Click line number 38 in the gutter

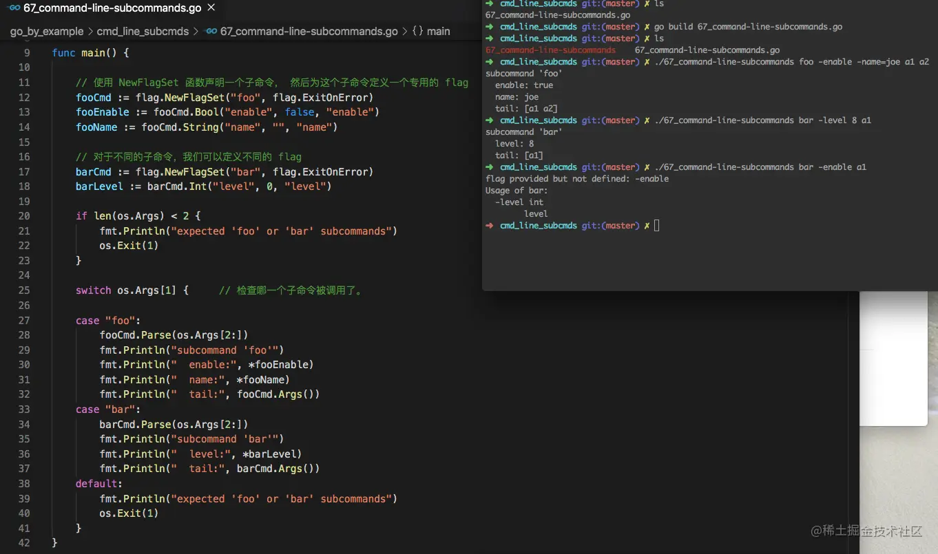coord(24,484)
